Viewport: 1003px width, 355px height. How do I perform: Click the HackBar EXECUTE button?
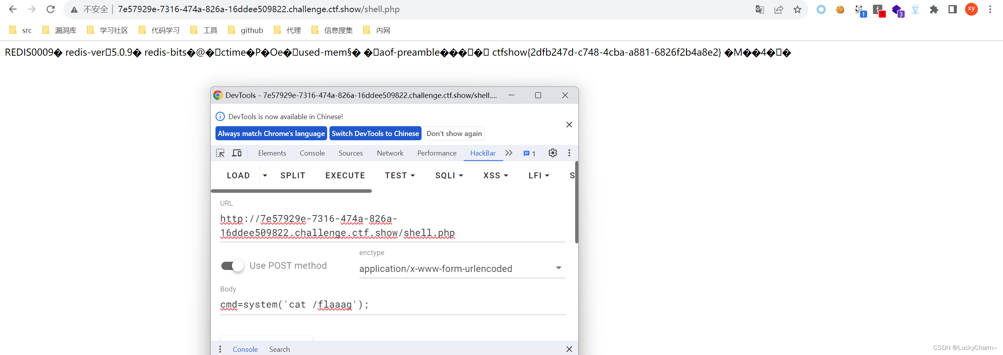click(345, 176)
